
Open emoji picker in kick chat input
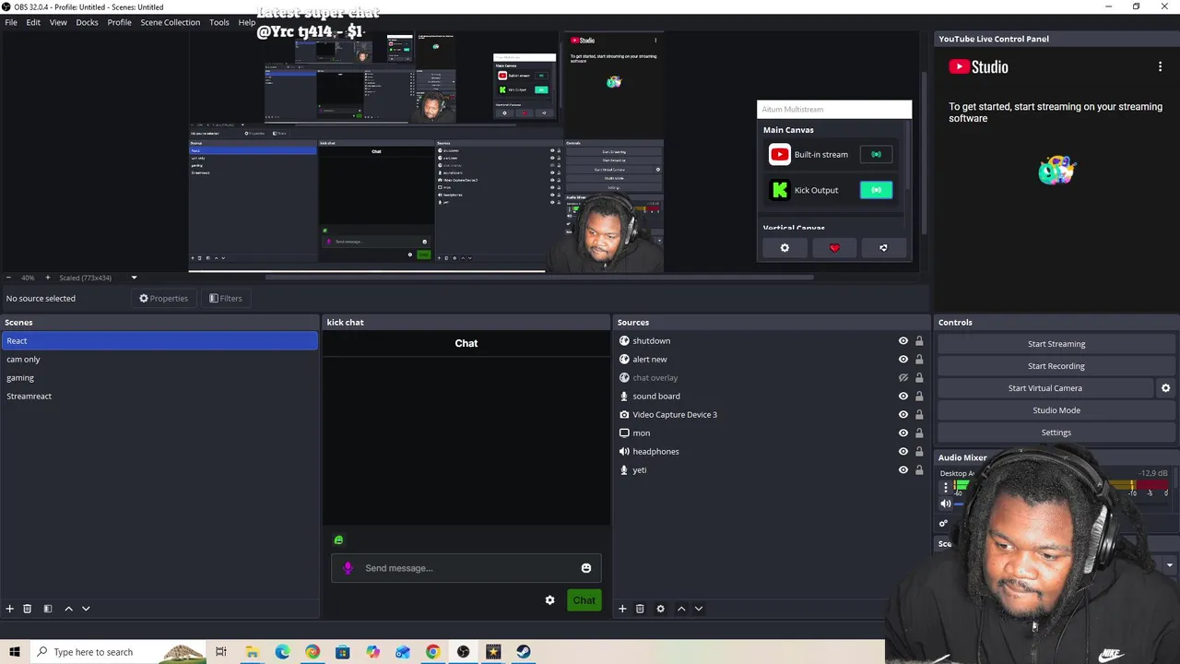click(x=586, y=568)
